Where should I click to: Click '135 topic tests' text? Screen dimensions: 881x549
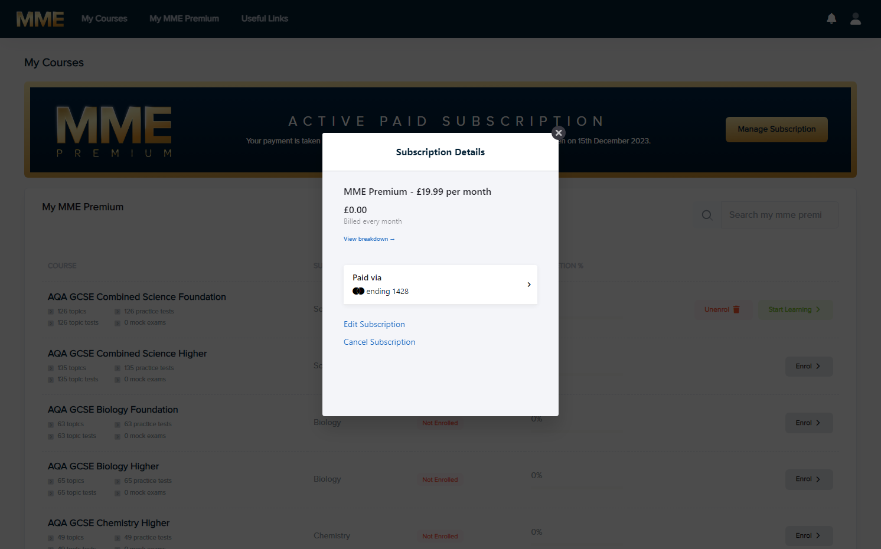(78, 379)
